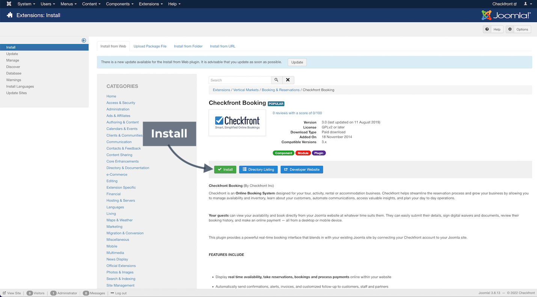Select Manage in the sidebar

pyautogui.click(x=12, y=60)
